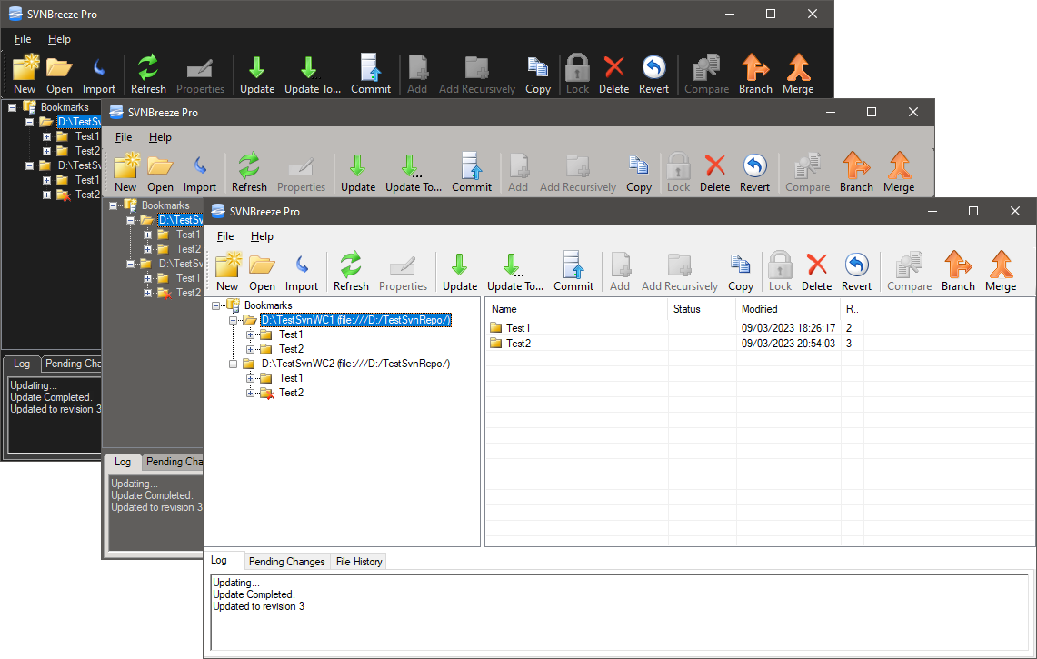Click New in dark back window

(x=25, y=75)
